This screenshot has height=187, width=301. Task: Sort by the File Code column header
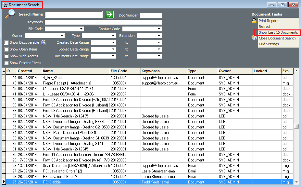(125, 71)
